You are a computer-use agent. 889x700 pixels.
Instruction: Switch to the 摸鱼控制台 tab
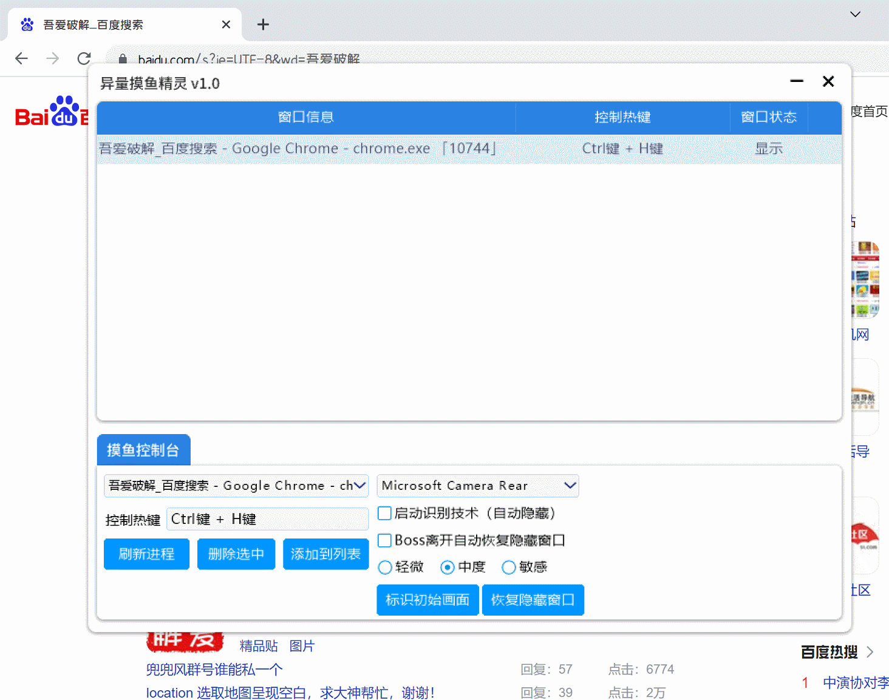[x=143, y=450]
